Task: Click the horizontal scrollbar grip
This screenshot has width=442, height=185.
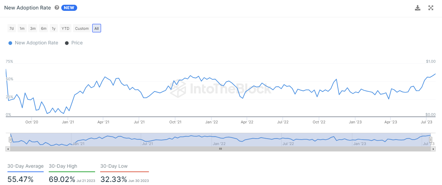Action: tap(220, 148)
